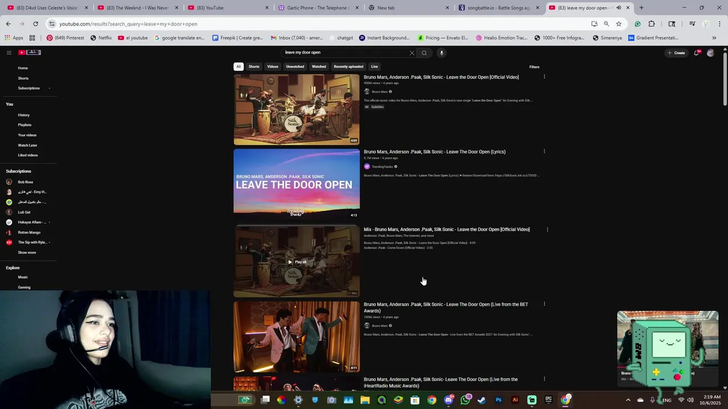Viewport: 728px width, 409px height.
Task: Open Music in the Explore section
Action: pyautogui.click(x=23, y=277)
